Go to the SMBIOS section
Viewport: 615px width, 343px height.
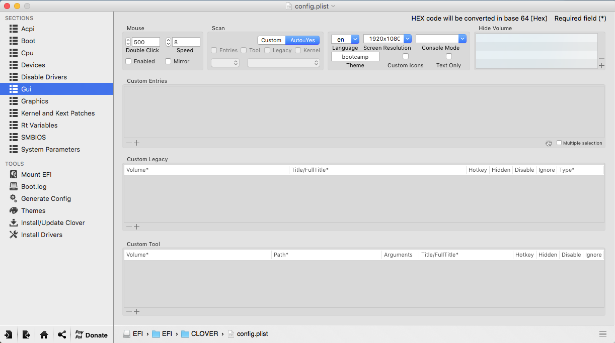click(56, 137)
